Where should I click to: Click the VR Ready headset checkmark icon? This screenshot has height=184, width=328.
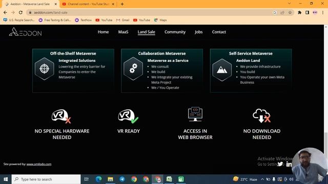(128, 116)
